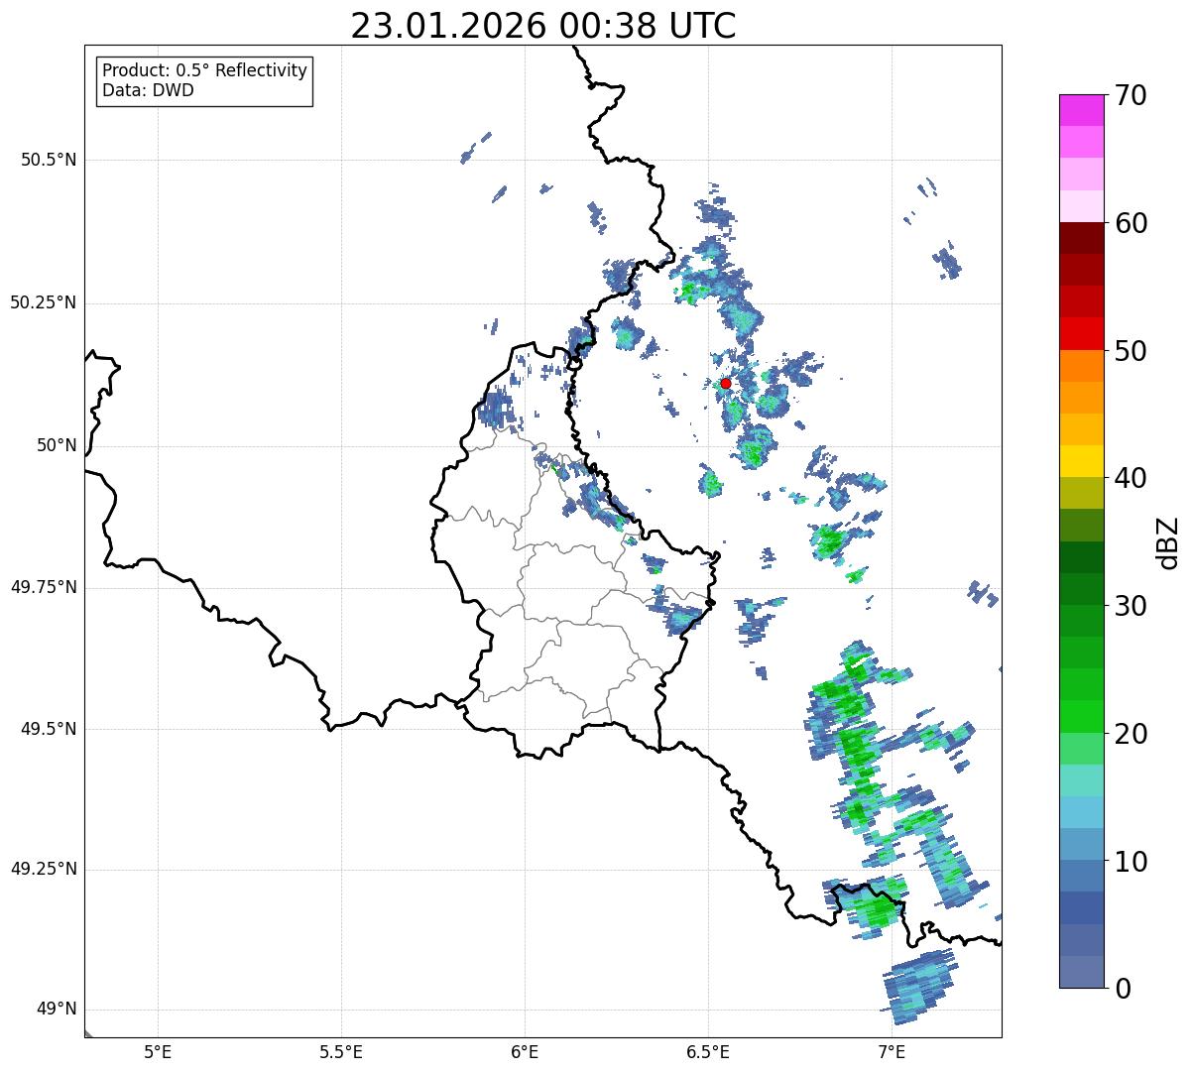Click the 49.5°N latitude label
Image resolution: width=1192 pixels, height=1072 pixels.
pyautogui.click(x=49, y=729)
